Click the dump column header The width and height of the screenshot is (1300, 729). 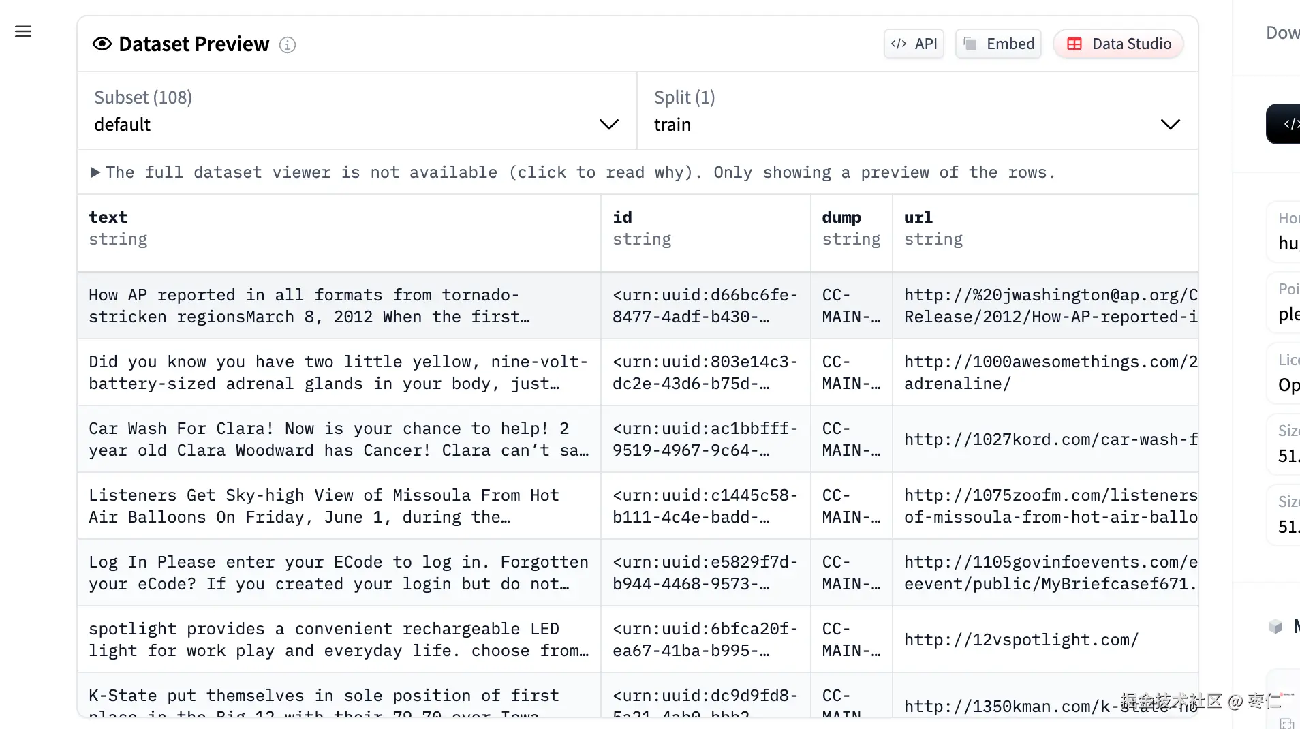click(841, 217)
